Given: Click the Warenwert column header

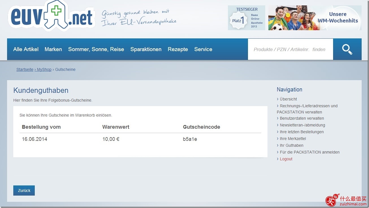Looking at the screenshot, I should coord(116,127).
